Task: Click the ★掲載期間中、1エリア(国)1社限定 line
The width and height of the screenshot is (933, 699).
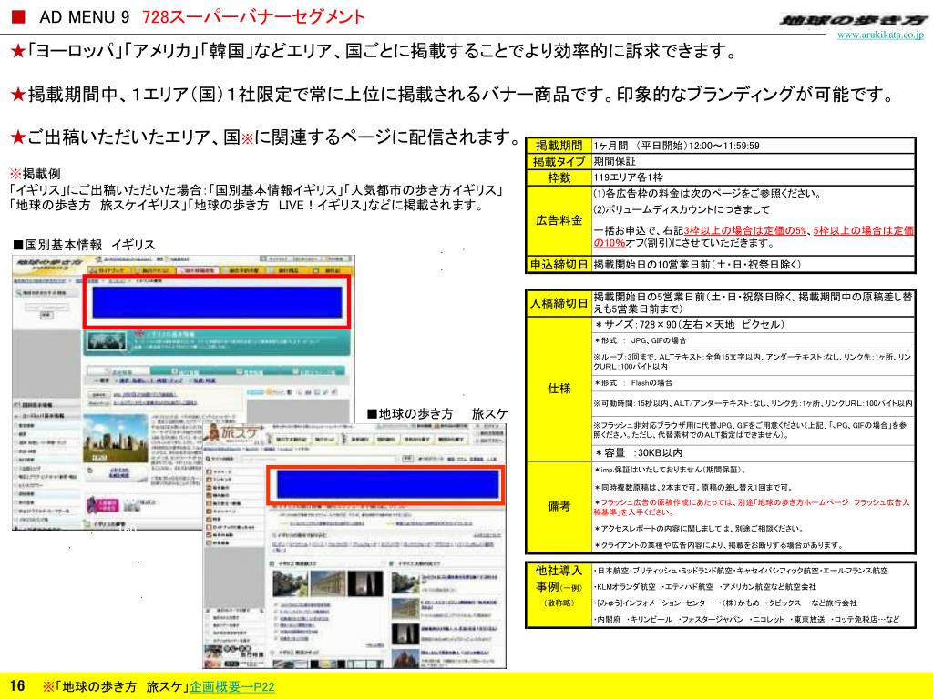Action: [452, 94]
